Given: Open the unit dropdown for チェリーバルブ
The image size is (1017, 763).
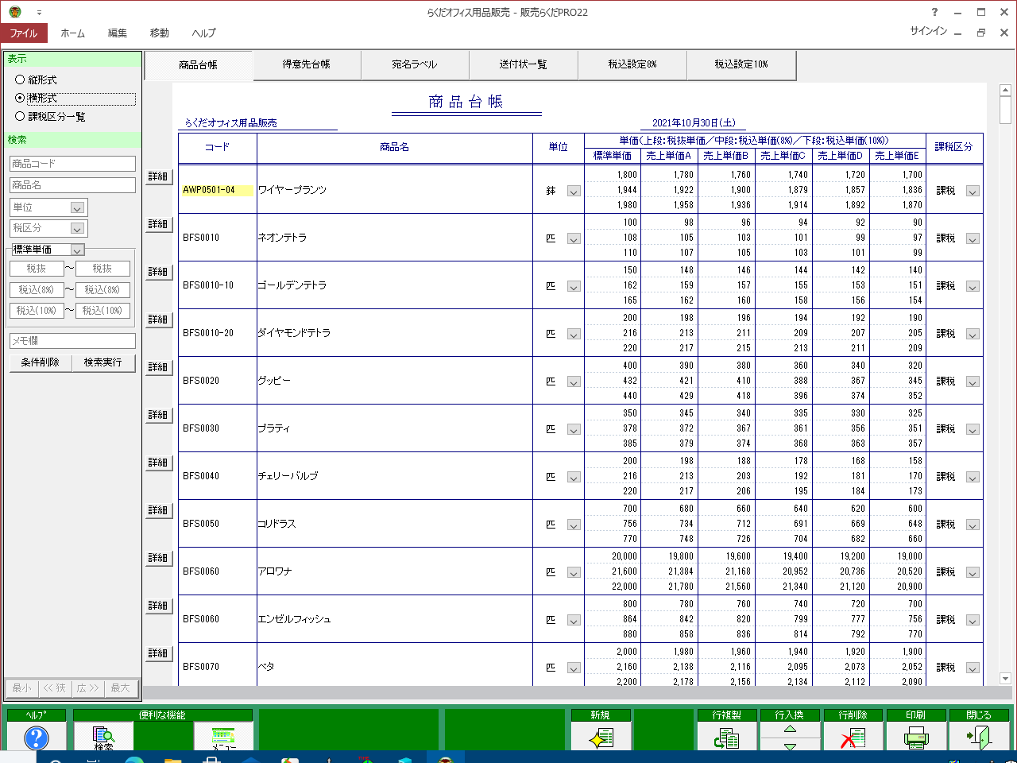Looking at the screenshot, I should 574,477.
